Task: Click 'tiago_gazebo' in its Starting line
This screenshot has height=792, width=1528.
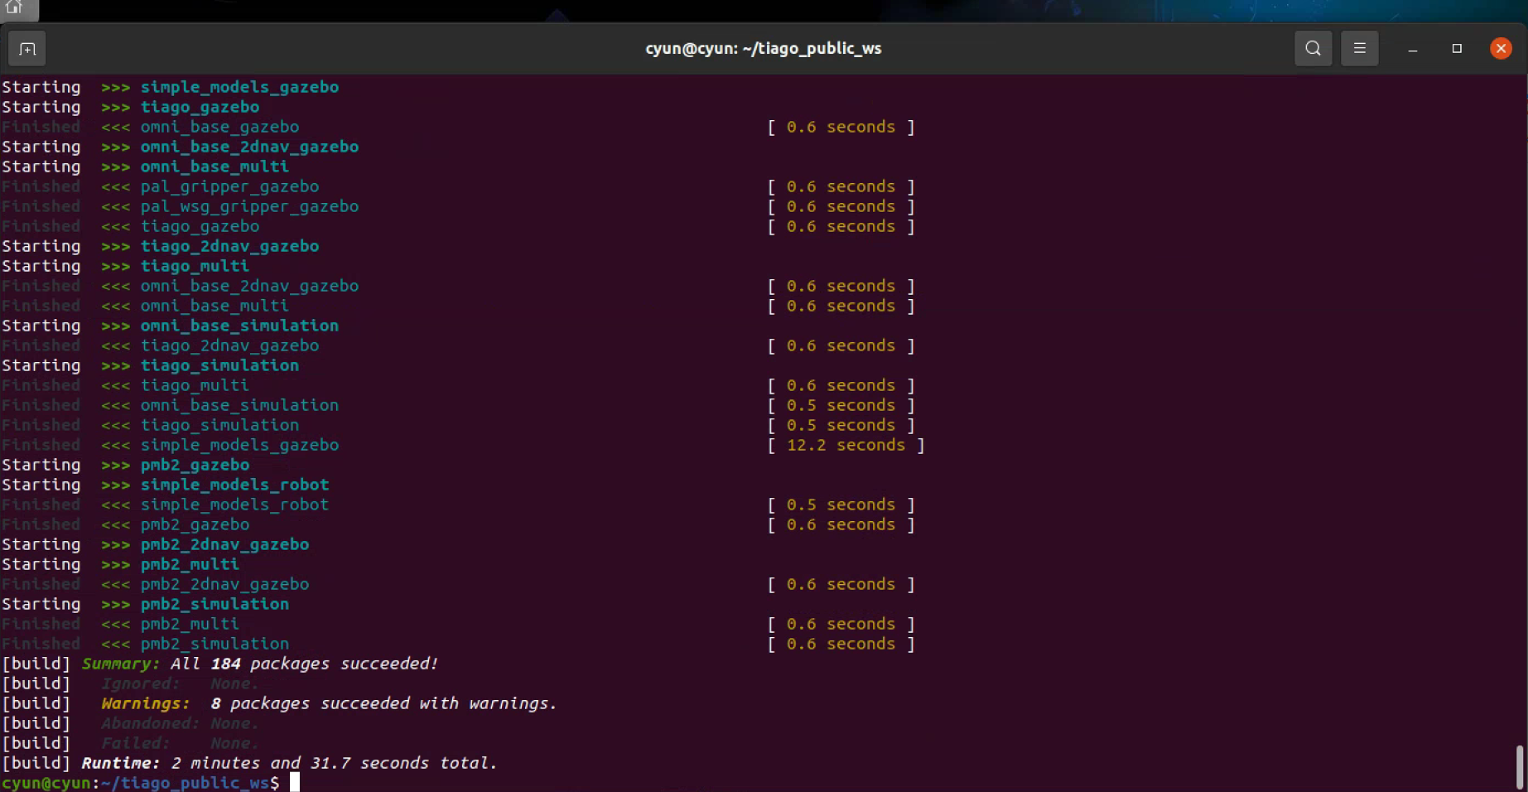Action: [x=200, y=107]
